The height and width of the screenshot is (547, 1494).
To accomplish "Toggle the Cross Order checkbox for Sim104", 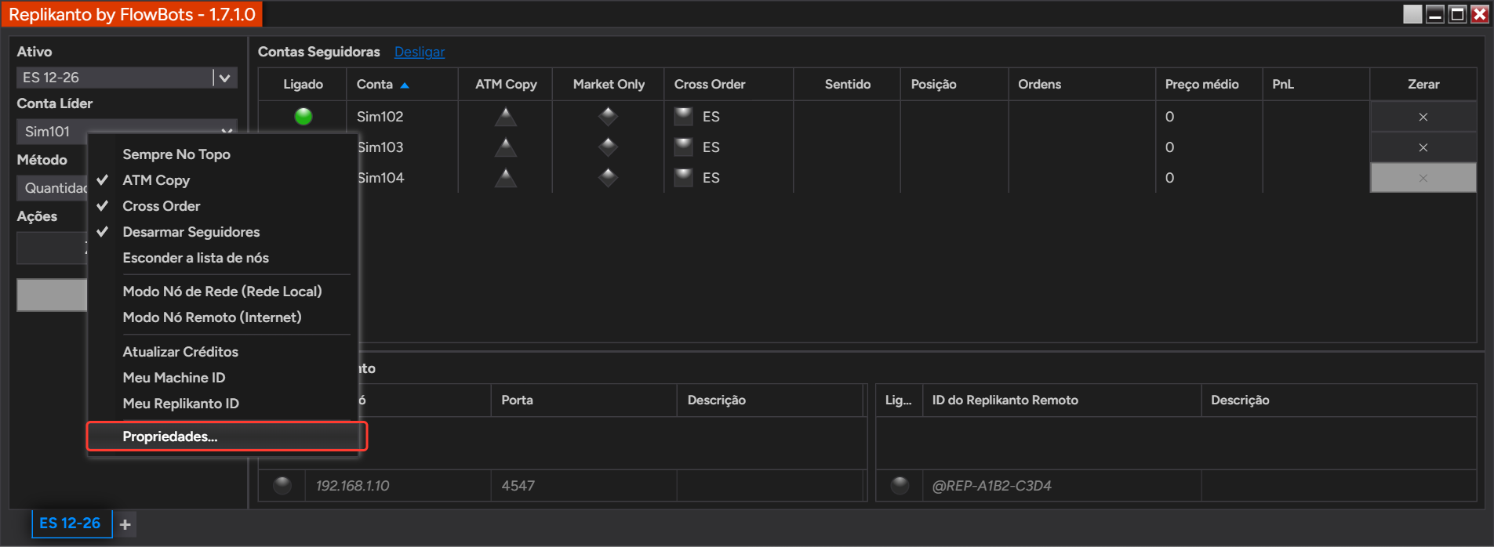I will point(684,178).
